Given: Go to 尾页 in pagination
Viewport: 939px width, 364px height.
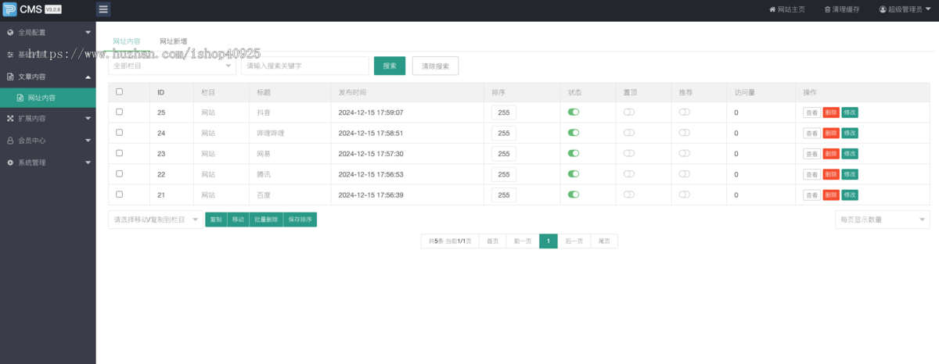Looking at the screenshot, I should (x=604, y=241).
